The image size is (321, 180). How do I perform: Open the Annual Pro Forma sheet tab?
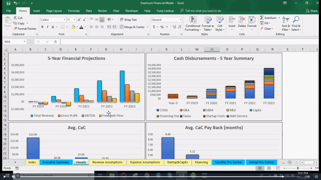click(x=261, y=162)
